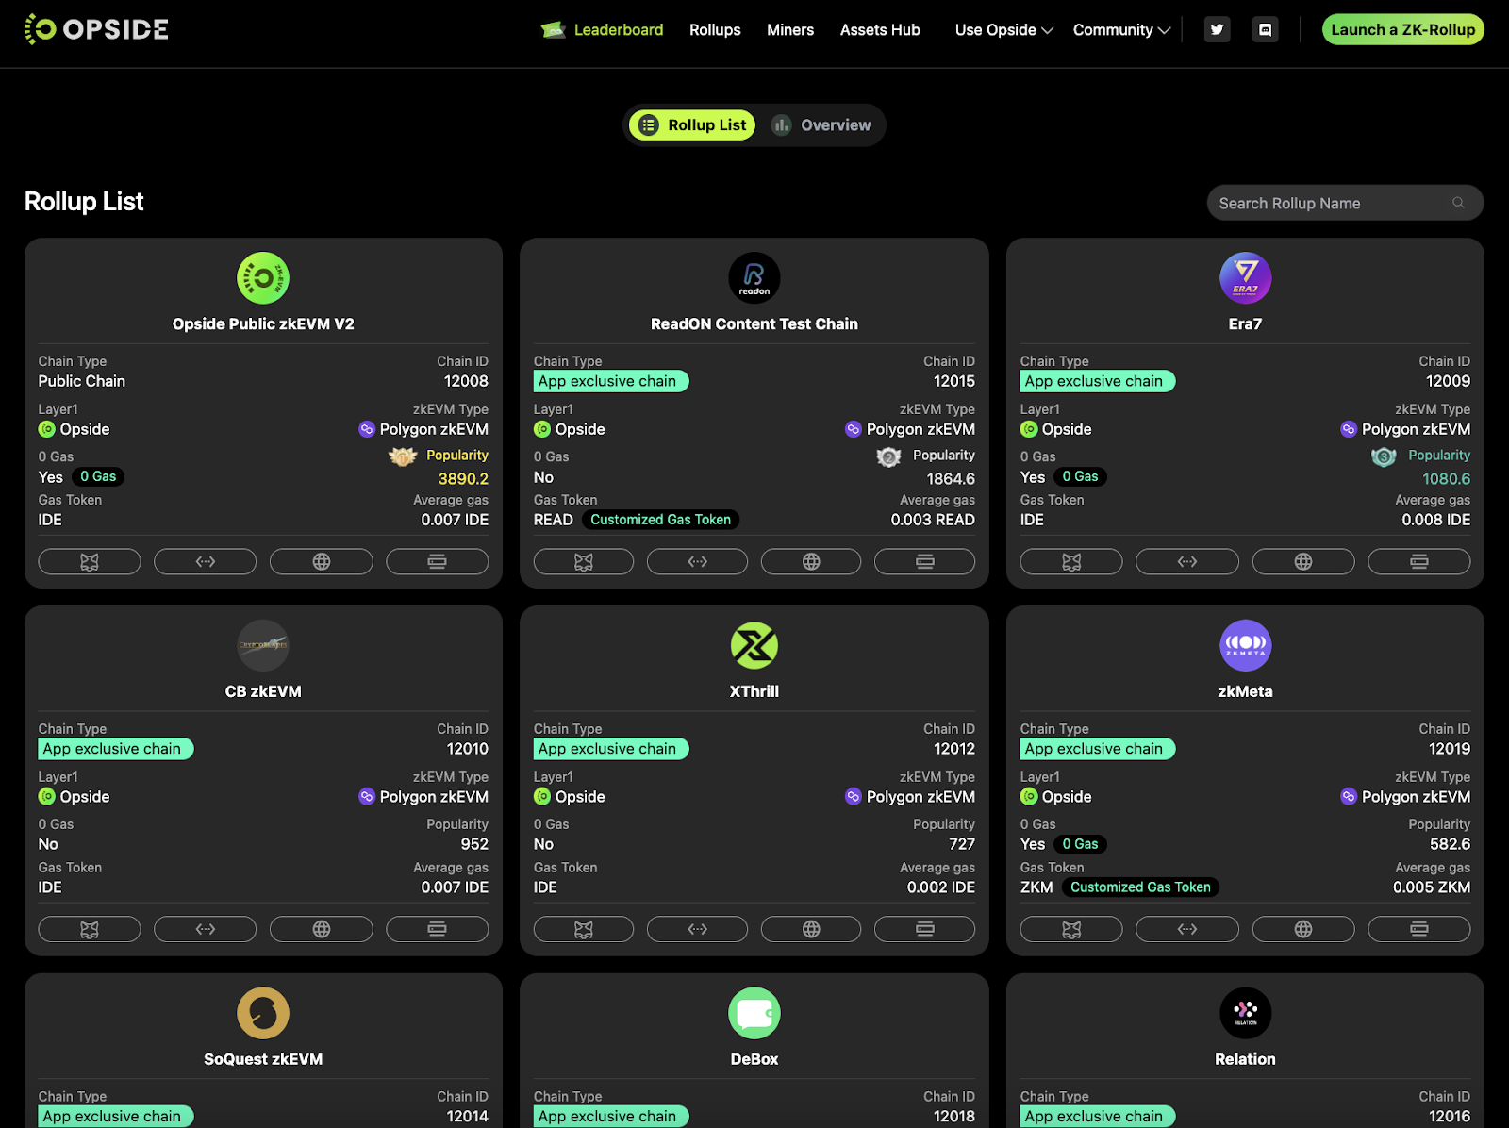Screen dimensions: 1509x1128
Task: Click SoQuest zkEVM logo
Action: click(263, 1014)
